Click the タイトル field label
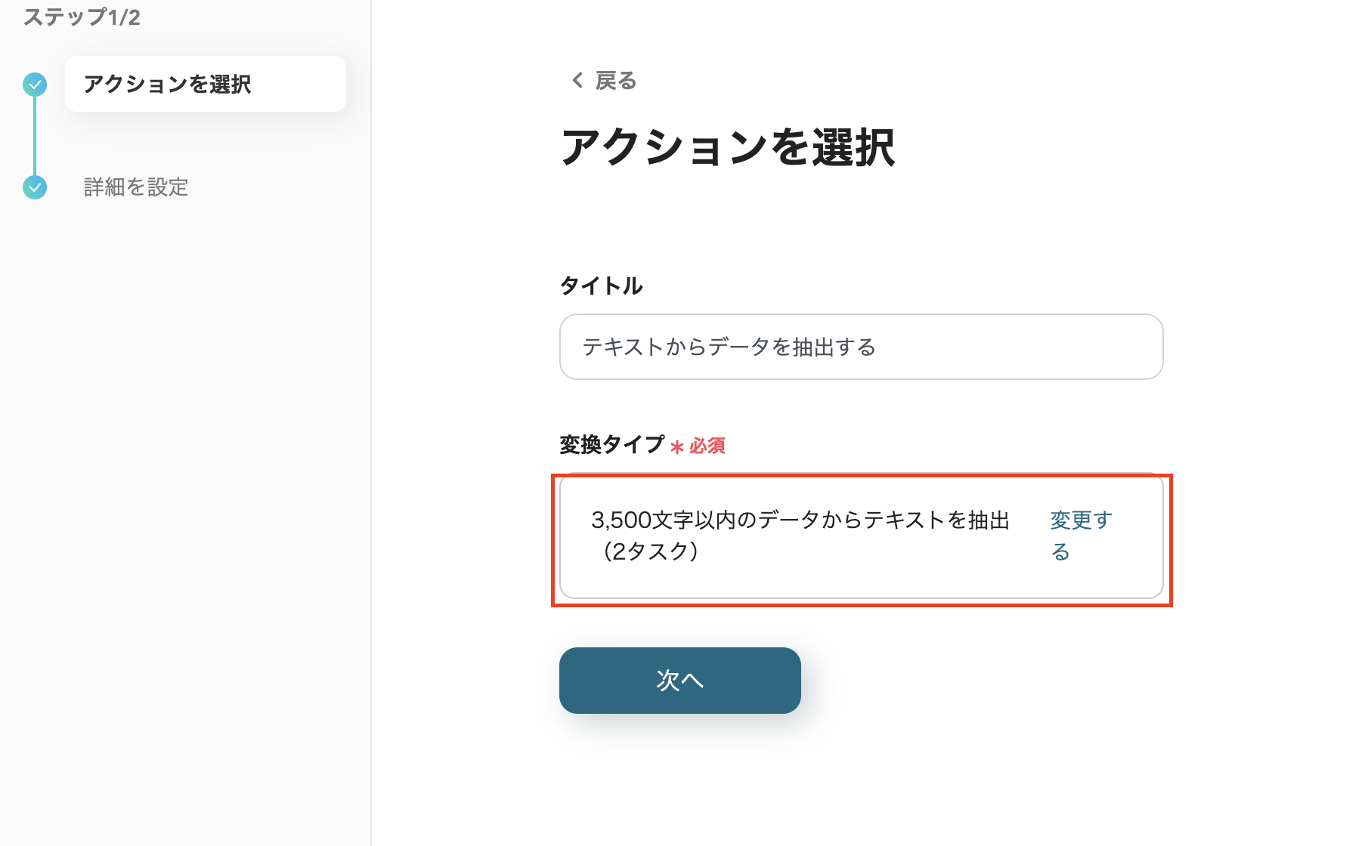 [x=601, y=286]
